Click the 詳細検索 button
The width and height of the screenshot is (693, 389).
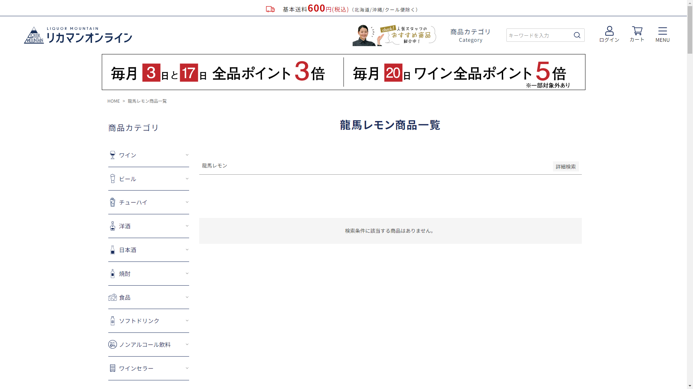pyautogui.click(x=566, y=166)
